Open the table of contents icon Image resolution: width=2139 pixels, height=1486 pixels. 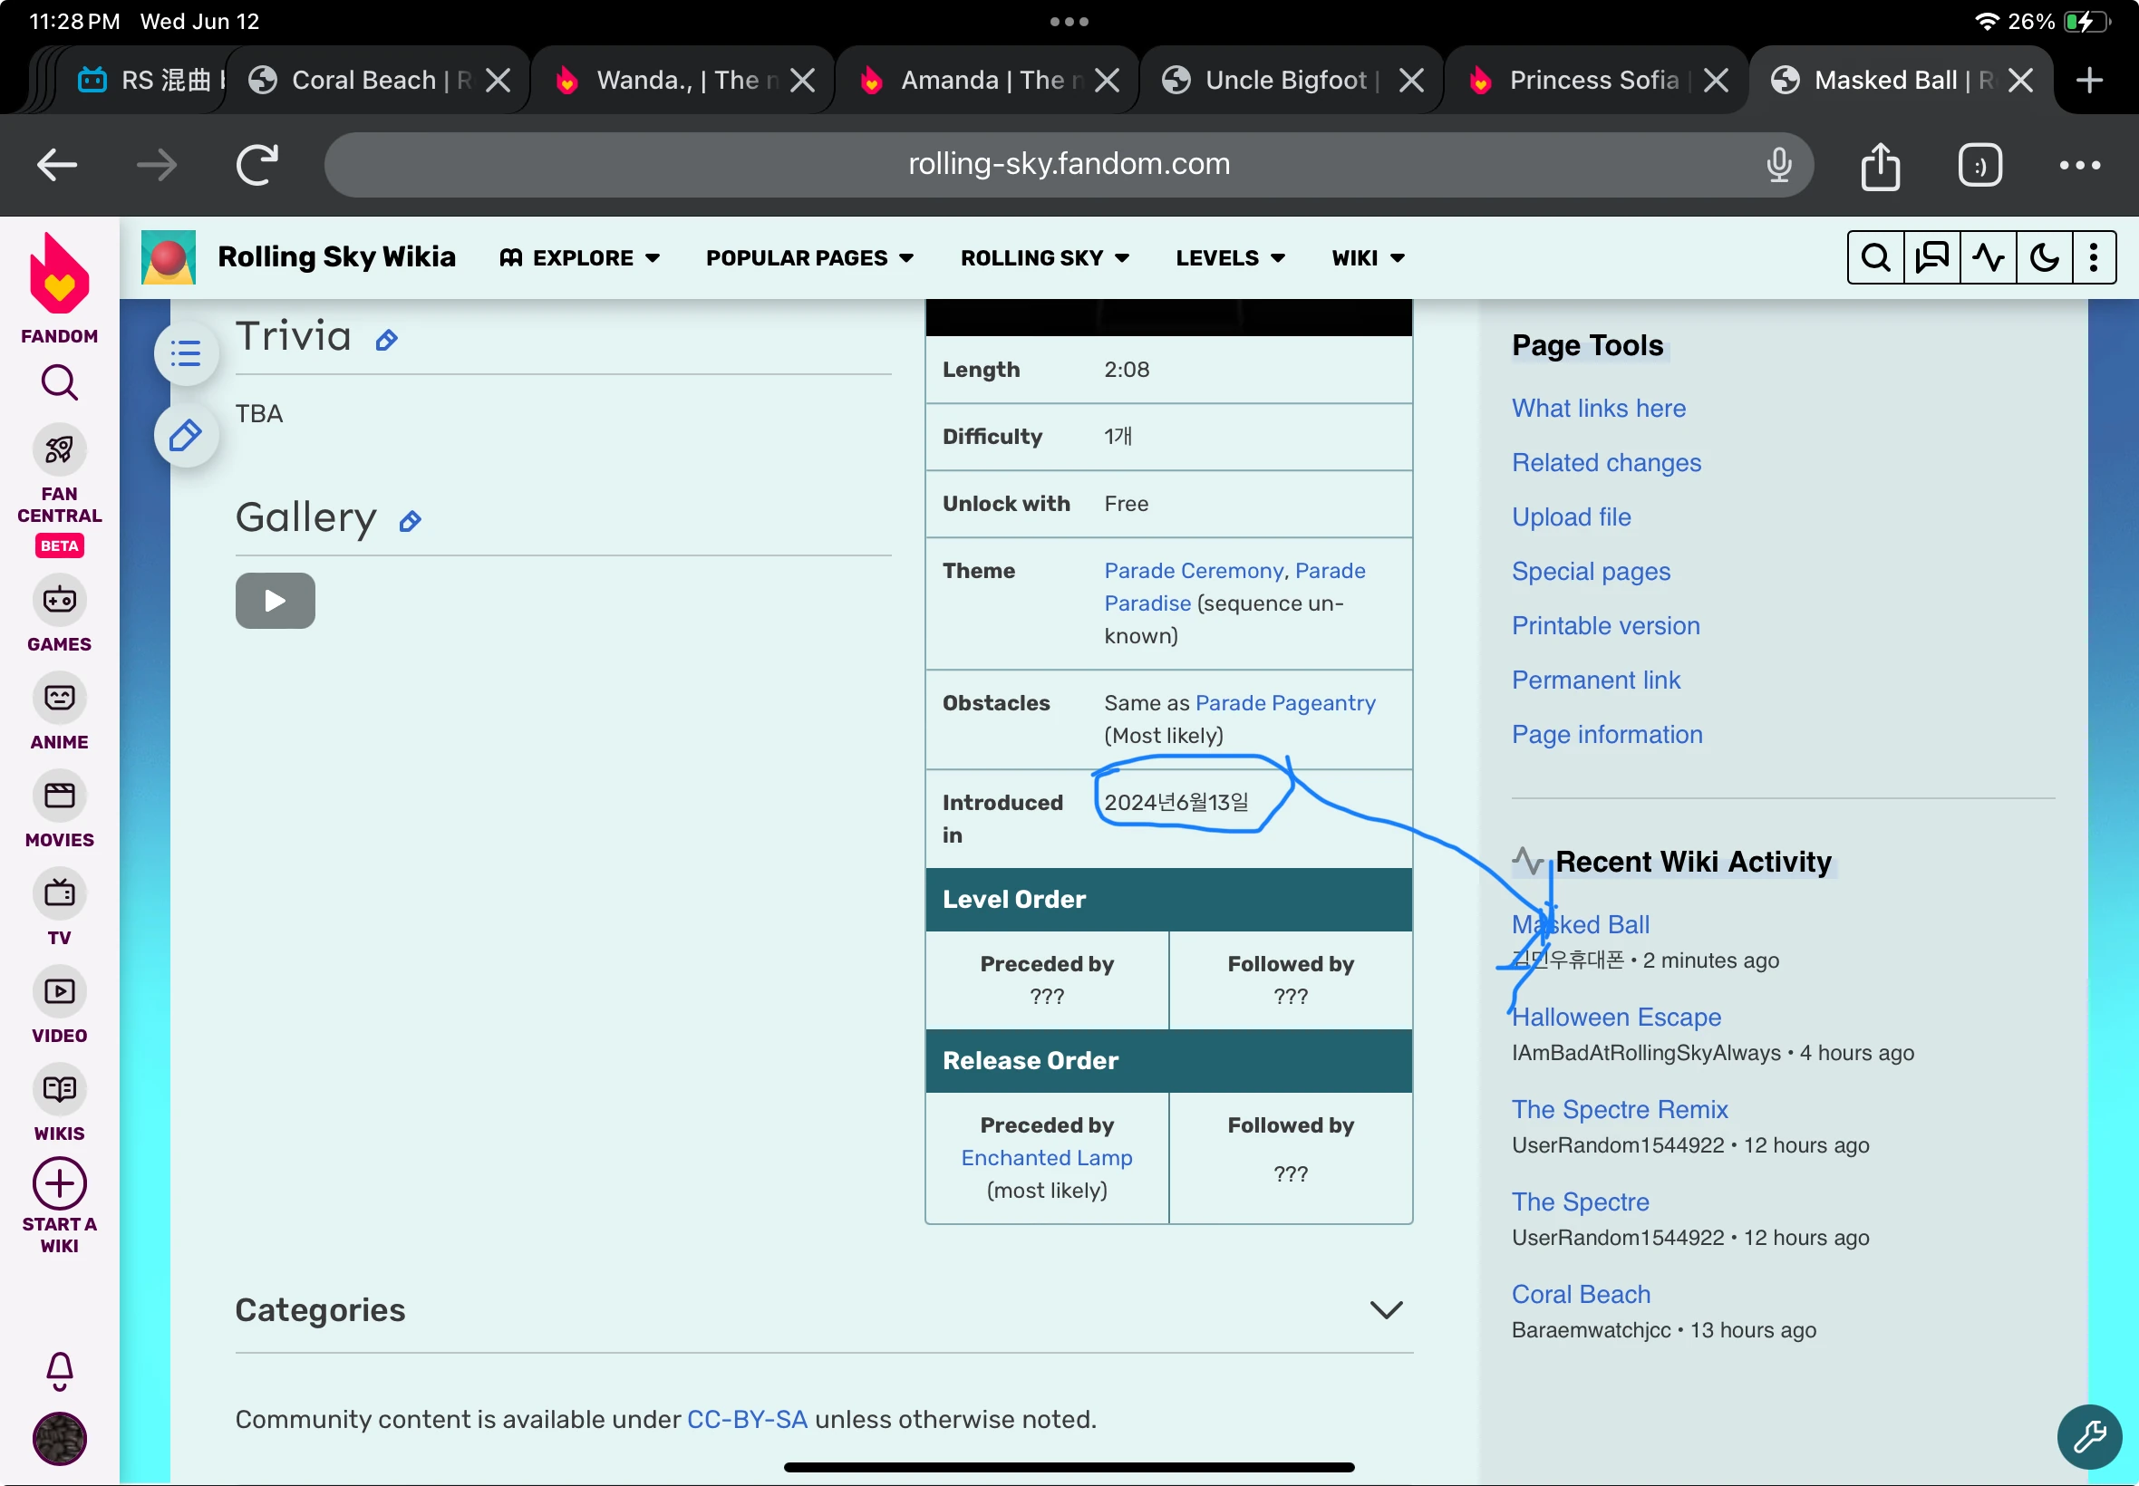coord(185,352)
